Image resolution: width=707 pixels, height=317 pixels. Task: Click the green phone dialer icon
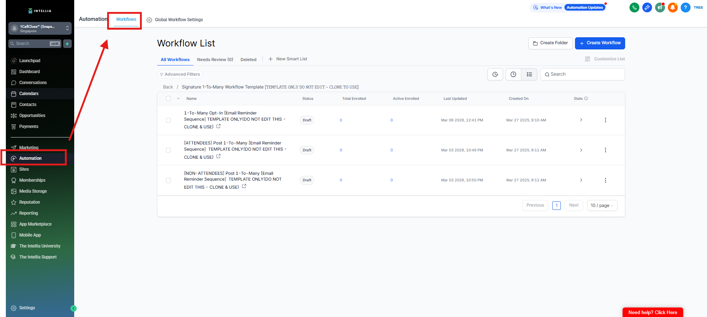tap(634, 7)
